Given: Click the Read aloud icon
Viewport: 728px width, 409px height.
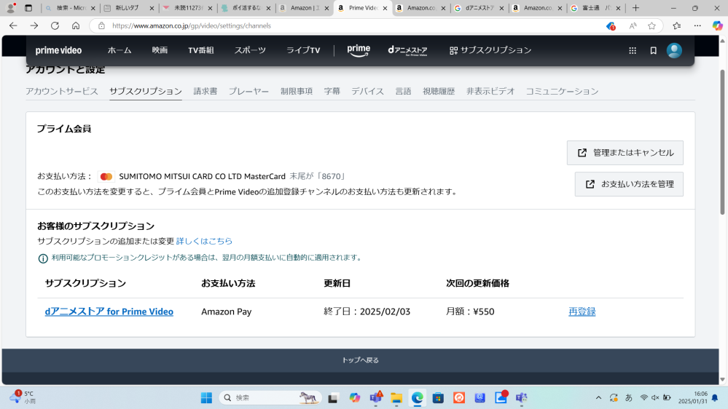Looking at the screenshot, I should (633, 26).
